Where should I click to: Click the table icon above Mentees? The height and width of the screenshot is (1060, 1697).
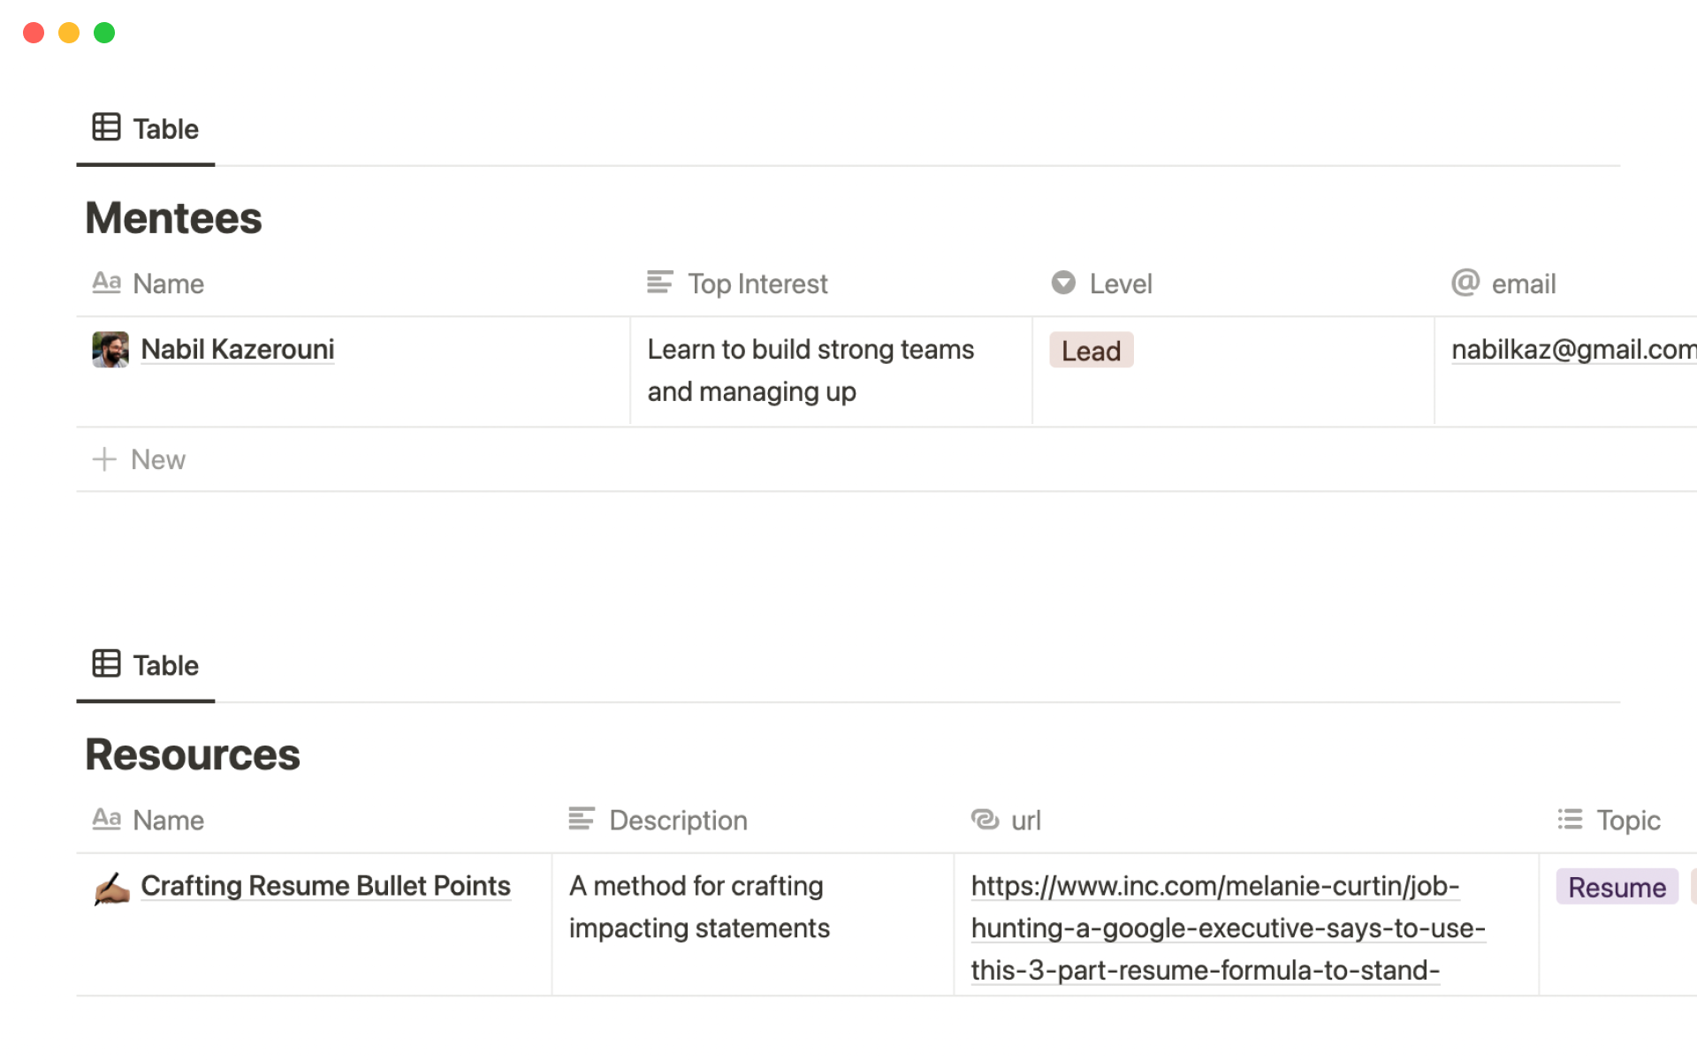106,127
